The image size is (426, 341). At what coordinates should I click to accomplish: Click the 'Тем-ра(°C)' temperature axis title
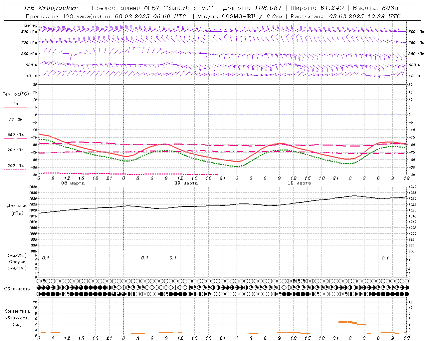tap(16, 94)
